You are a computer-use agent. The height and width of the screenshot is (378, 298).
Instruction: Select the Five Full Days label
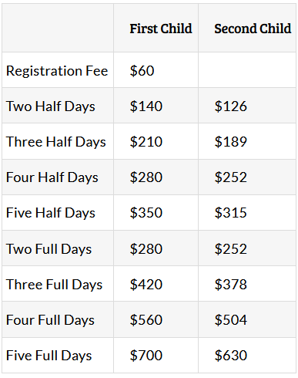(49, 356)
